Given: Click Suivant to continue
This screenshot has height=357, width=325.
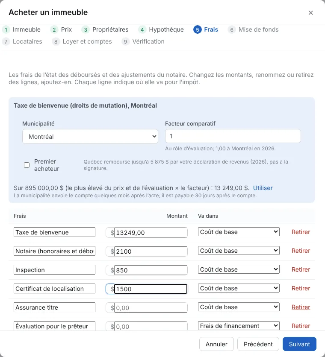Looking at the screenshot, I should [x=299, y=344].
